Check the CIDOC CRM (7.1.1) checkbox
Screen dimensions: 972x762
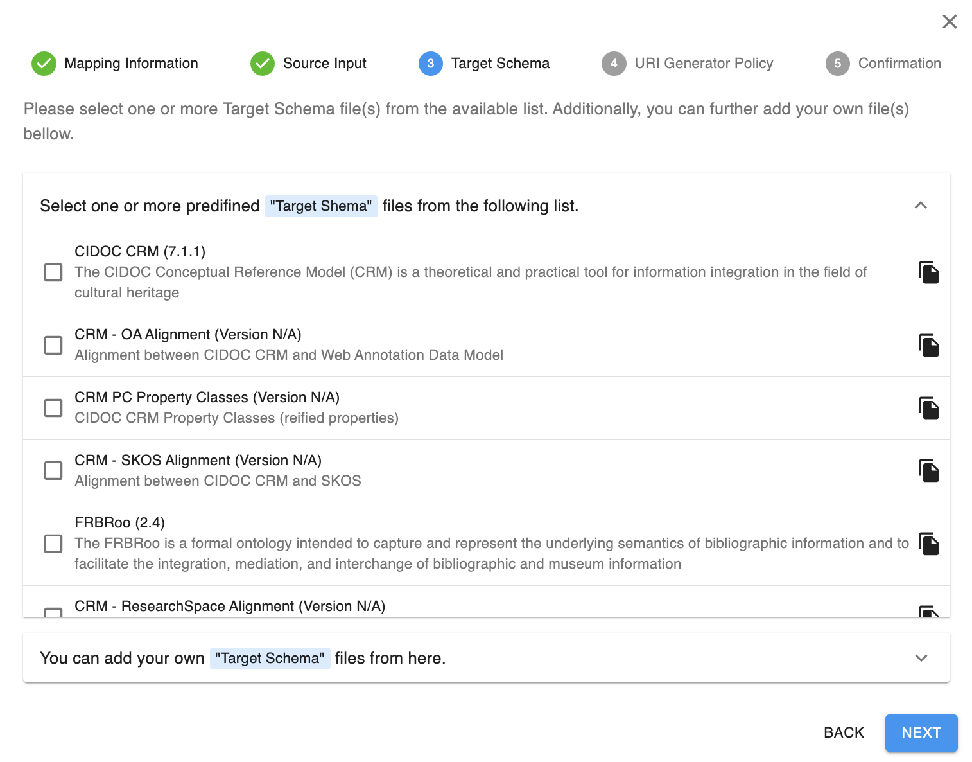point(53,272)
